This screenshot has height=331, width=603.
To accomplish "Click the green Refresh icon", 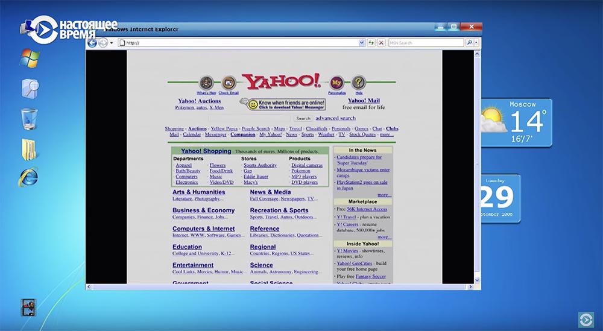I will tap(371, 43).
